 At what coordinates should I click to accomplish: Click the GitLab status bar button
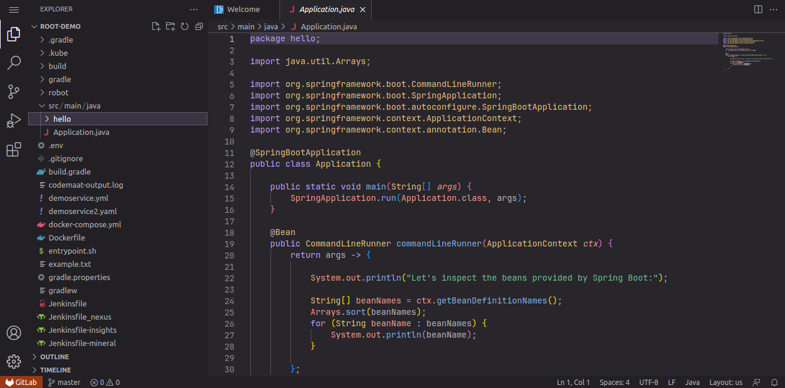21,382
